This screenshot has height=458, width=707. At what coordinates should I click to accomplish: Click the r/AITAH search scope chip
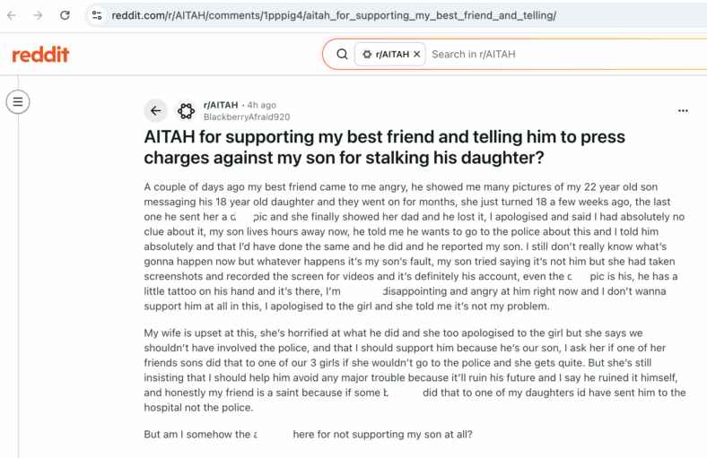(390, 54)
